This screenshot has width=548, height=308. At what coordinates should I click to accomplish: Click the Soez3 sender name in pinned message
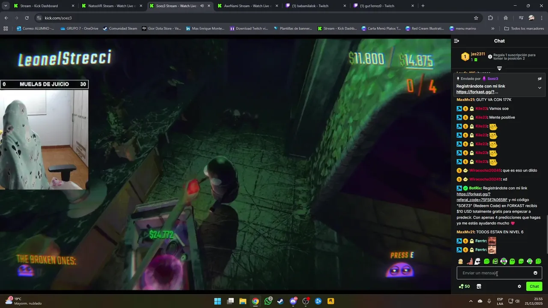coord(492,79)
